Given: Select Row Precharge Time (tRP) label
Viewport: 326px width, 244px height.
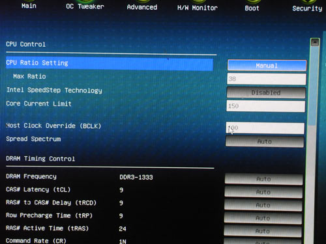Looking at the screenshot, I should tap(49, 215).
